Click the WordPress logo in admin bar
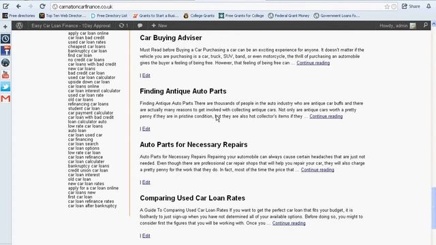 coord(19,26)
